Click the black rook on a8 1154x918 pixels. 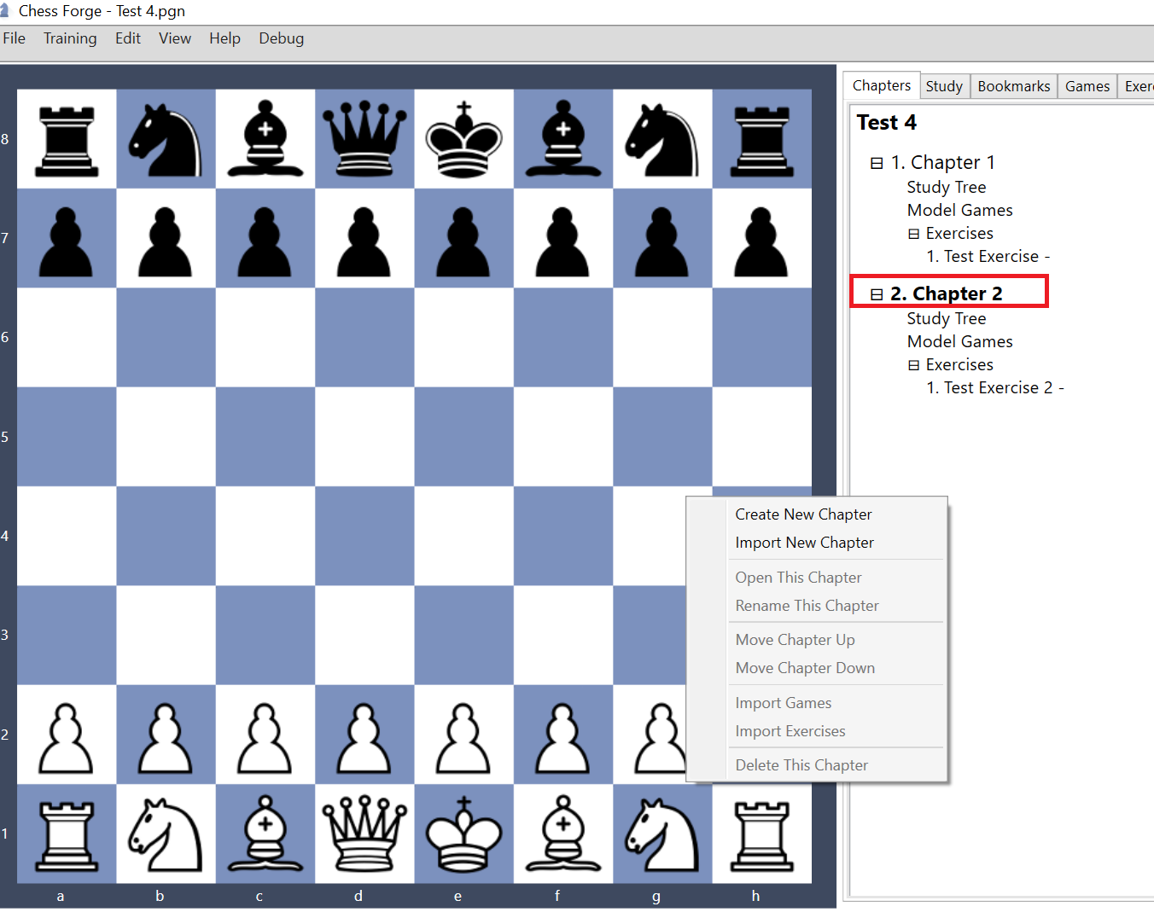click(67, 138)
